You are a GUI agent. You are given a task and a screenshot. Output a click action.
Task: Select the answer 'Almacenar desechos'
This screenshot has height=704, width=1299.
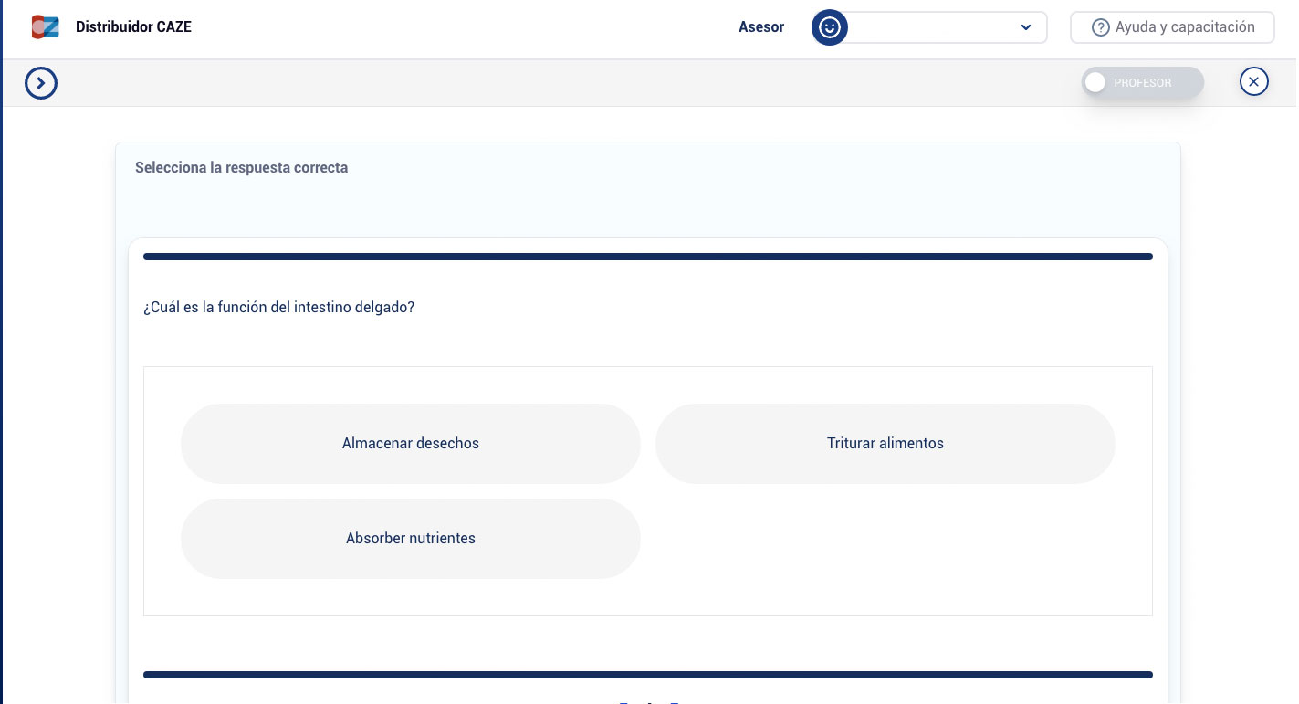pyautogui.click(x=410, y=444)
